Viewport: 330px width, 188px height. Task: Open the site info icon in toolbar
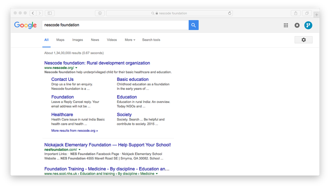pyautogui.click(x=100, y=13)
